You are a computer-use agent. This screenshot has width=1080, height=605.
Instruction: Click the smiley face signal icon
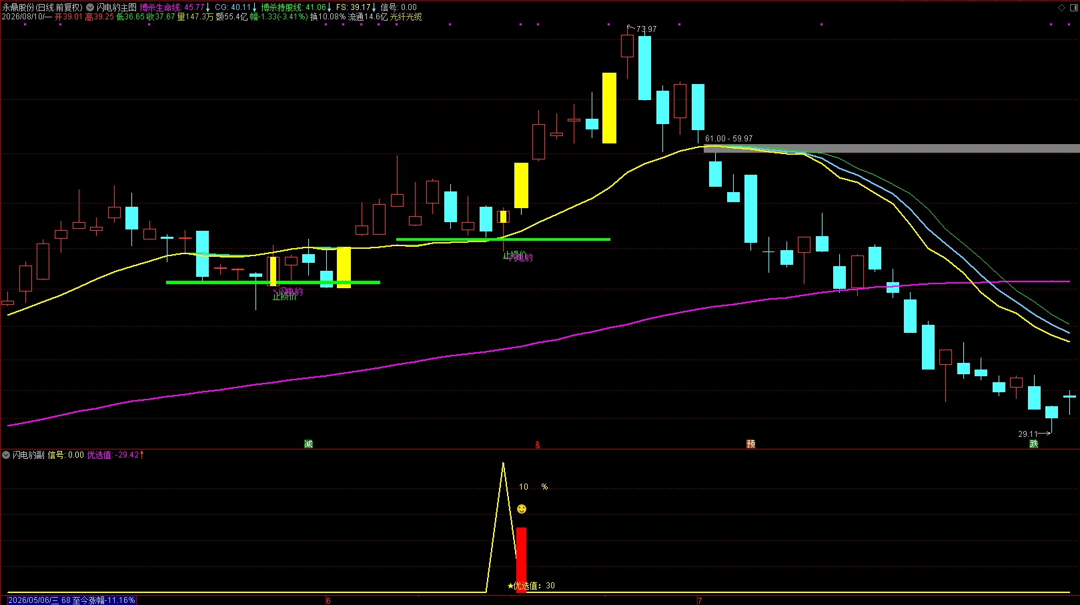click(x=522, y=509)
